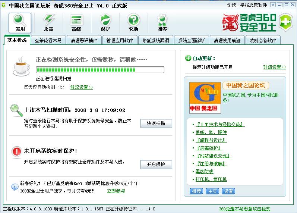Screen dimensions: 297x213
Task: Click the red exclamation warning icon
Action: point(17,151)
